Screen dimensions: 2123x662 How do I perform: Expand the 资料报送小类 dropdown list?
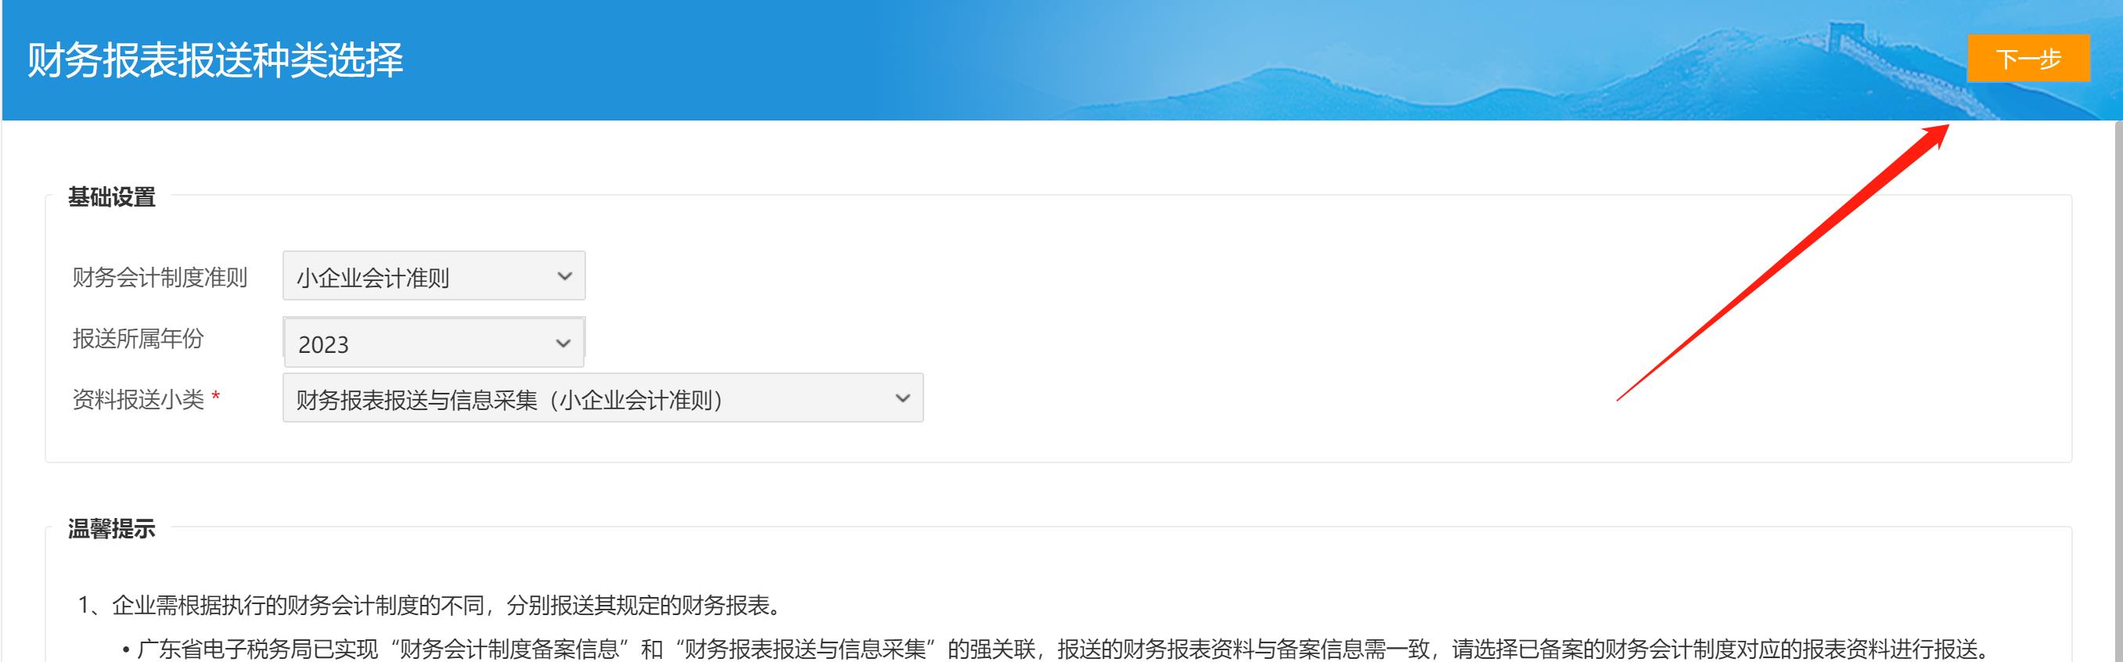click(602, 399)
